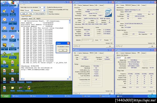Select the 3DMark2001 SE desktop icon
This screenshot has height=103, width=157.
coord(4,47)
